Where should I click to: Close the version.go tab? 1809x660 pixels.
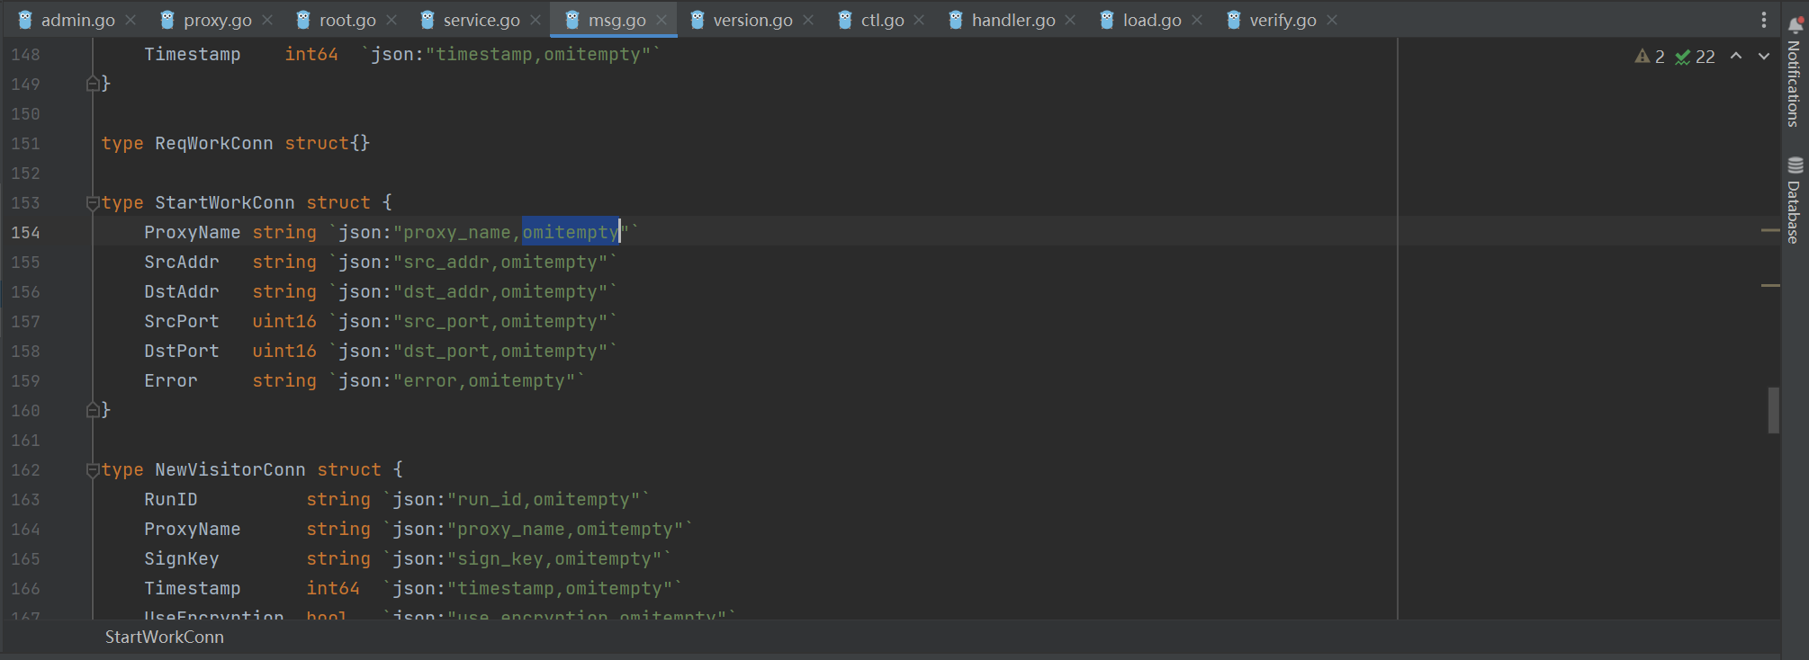pyautogui.click(x=808, y=20)
